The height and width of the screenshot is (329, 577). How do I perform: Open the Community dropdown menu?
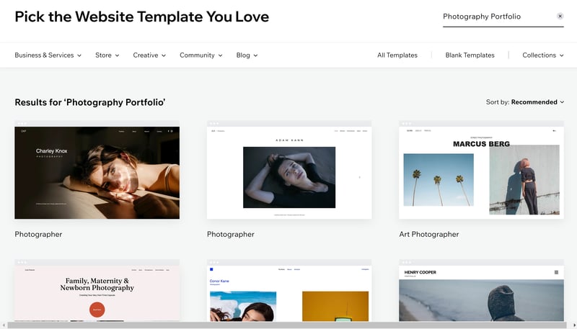coord(201,55)
